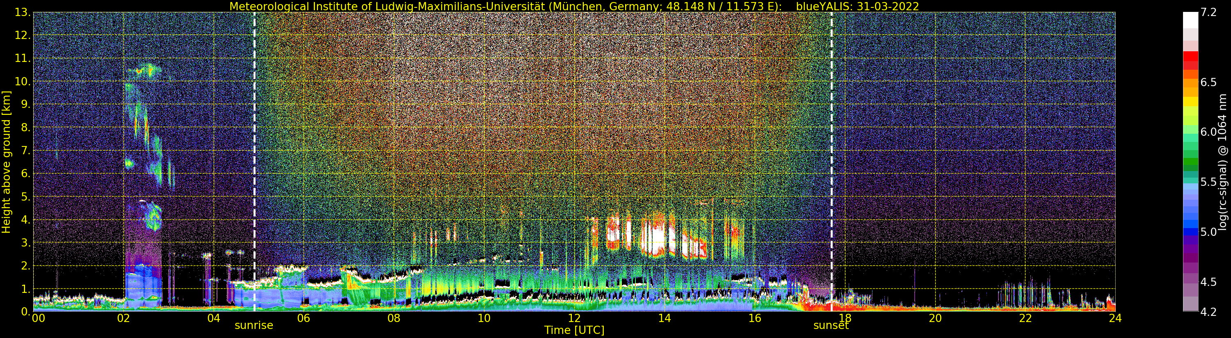Click the '20' time axis tick label
This screenshot has width=1231, height=338.
click(x=935, y=318)
